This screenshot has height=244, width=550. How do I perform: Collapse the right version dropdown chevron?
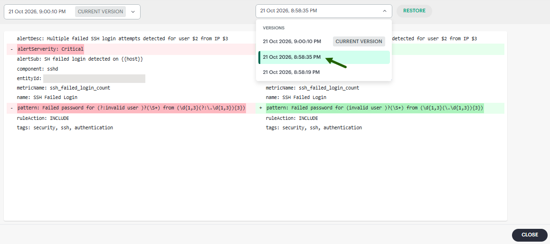pos(384,11)
